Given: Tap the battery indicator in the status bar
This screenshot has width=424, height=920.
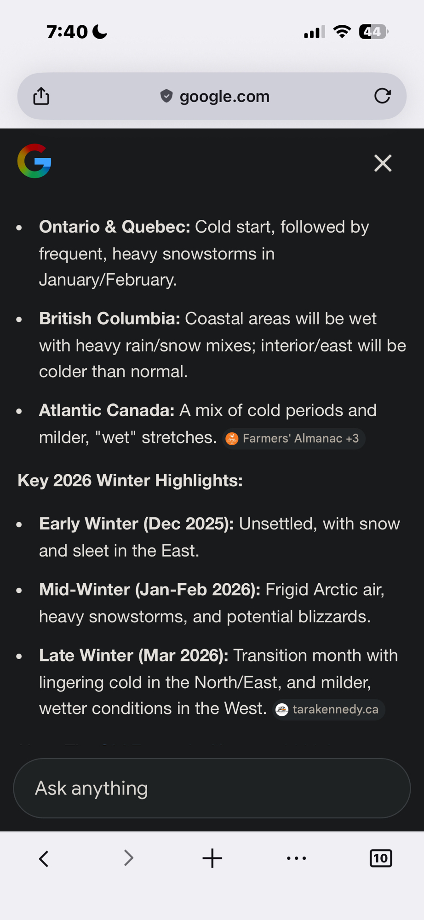Looking at the screenshot, I should [x=373, y=32].
